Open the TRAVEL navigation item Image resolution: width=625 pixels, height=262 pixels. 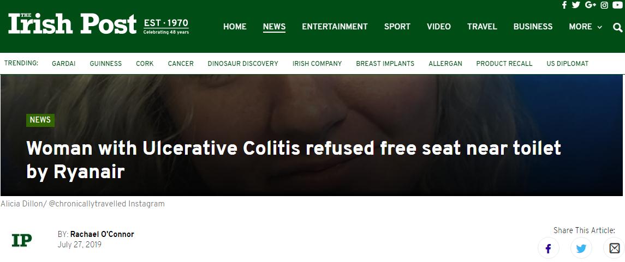(482, 27)
